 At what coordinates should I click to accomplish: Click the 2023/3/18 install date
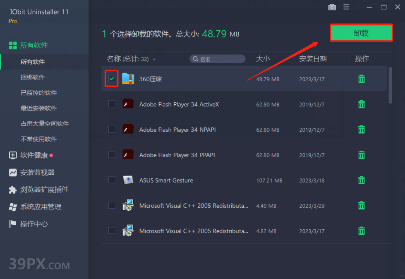click(312, 181)
